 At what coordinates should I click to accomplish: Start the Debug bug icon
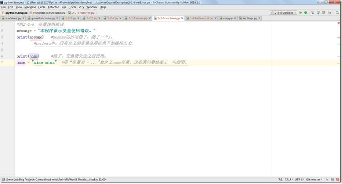pyautogui.click(x=306, y=13)
